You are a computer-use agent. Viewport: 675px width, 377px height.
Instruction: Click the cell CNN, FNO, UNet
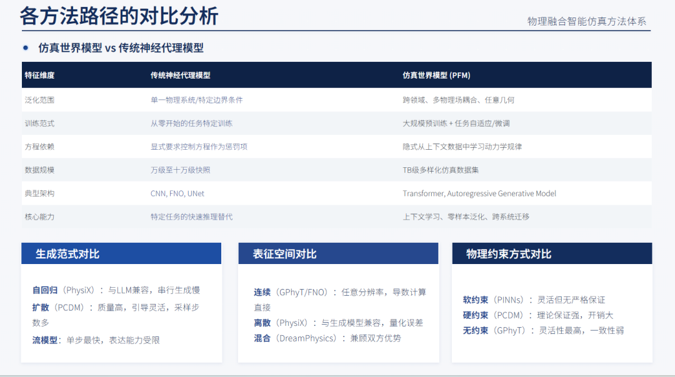(x=177, y=193)
